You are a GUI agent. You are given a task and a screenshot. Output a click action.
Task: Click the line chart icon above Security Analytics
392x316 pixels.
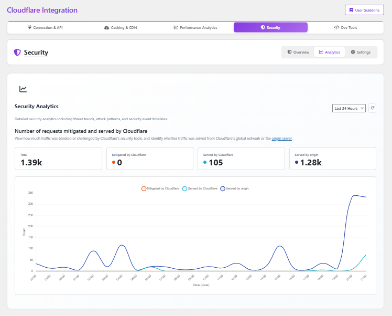(x=23, y=89)
